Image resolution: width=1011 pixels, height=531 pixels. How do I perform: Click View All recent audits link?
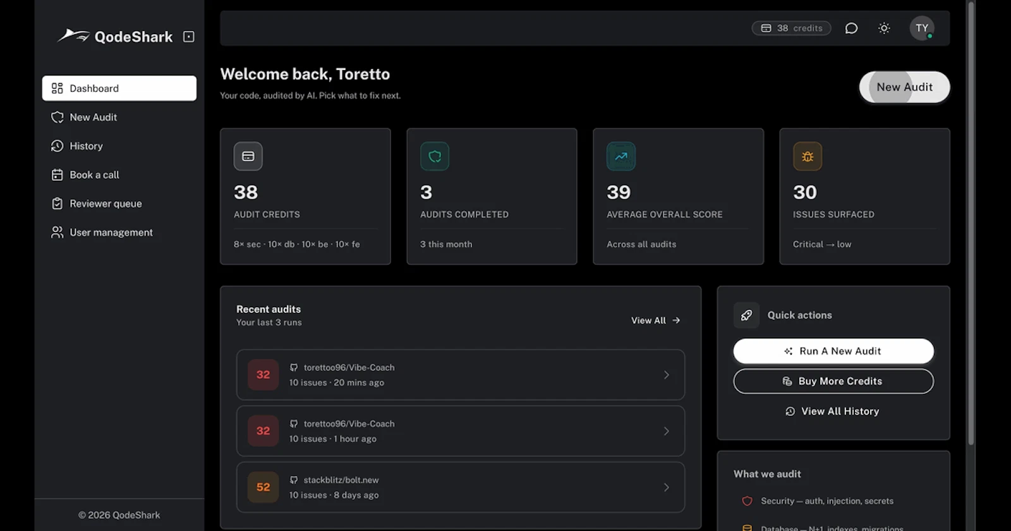(656, 320)
